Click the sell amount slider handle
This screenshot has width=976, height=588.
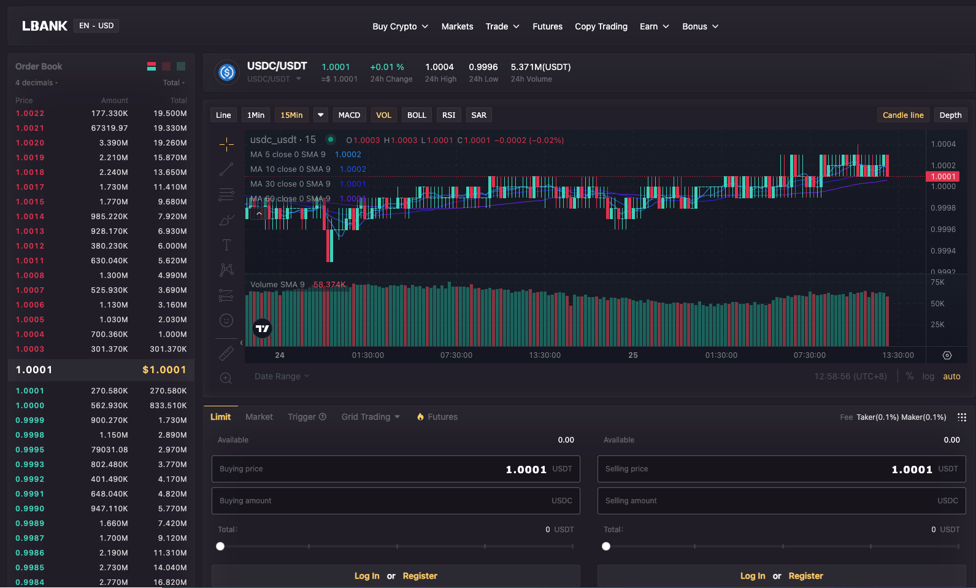click(x=606, y=546)
